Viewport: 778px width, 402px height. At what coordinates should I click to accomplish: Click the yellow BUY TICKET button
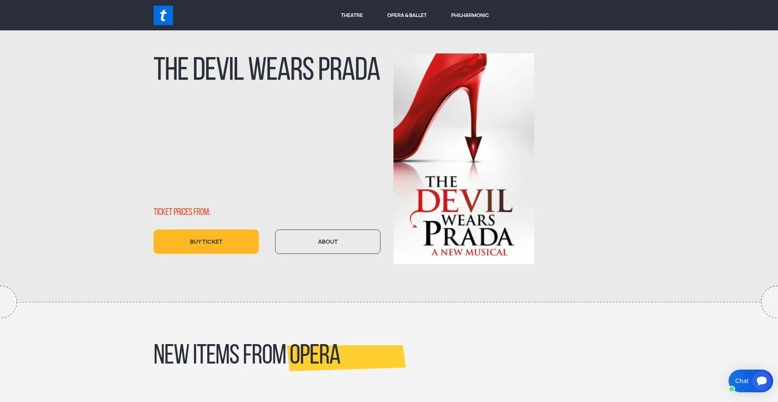206,242
